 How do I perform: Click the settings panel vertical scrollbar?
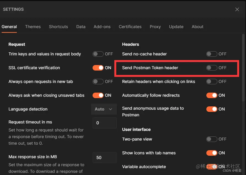[x=243, y=68]
